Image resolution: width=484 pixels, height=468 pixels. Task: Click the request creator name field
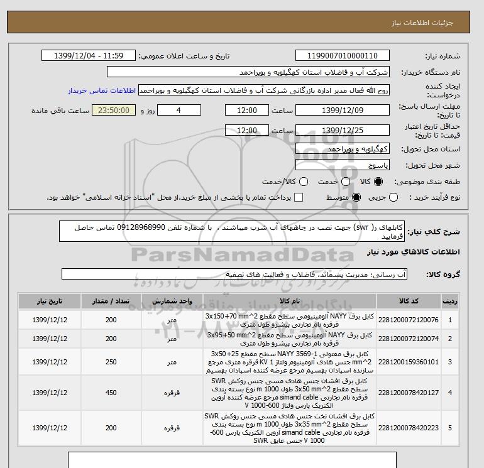pyautogui.click(x=264, y=90)
